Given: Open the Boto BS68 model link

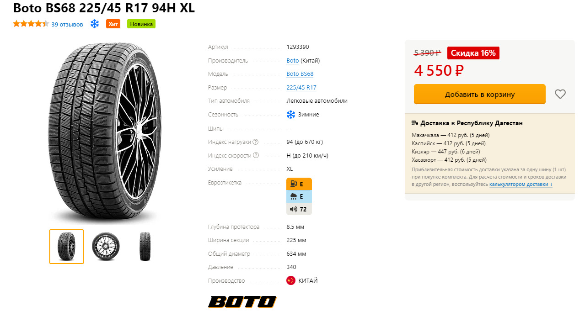Looking at the screenshot, I should click(300, 74).
